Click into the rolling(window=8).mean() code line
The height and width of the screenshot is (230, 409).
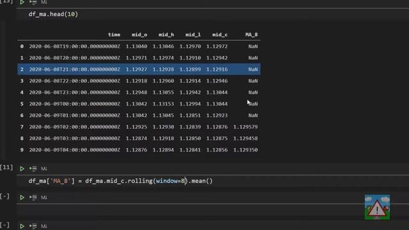click(x=121, y=181)
